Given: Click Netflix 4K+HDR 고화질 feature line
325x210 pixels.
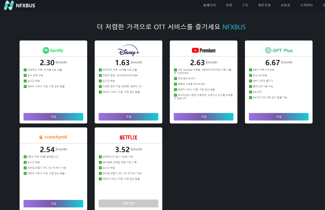Looking at the screenshot, I should pyautogui.click(x=119, y=162).
